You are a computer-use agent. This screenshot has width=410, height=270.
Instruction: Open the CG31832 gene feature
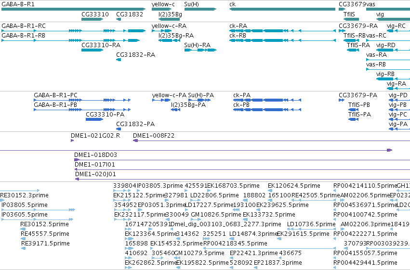119,19
